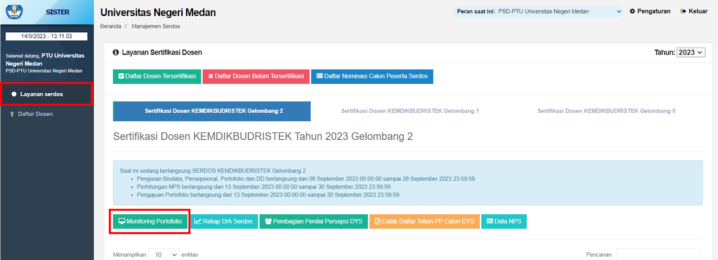Switch to the Sertifikasi Dosen Gelombang 1 tab

click(410, 111)
